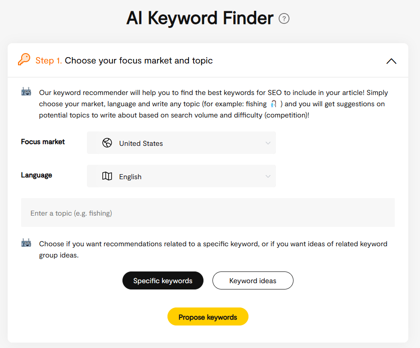
Task: Click the Propose keywords button
Action: [x=208, y=316]
